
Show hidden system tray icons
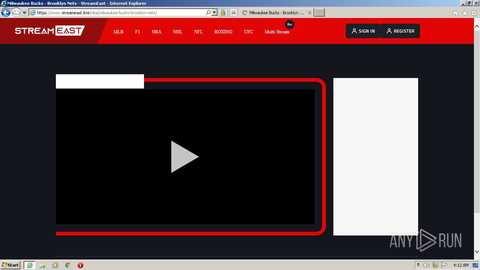coord(418,265)
